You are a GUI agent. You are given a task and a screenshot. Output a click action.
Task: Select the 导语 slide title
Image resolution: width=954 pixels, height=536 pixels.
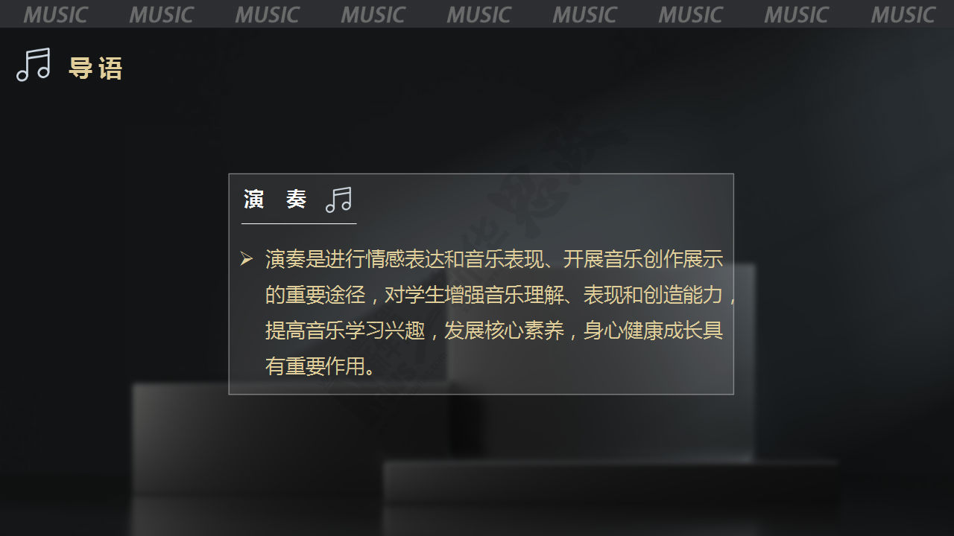95,68
